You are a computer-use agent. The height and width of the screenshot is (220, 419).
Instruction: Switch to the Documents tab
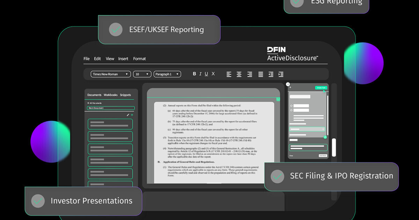click(x=94, y=95)
